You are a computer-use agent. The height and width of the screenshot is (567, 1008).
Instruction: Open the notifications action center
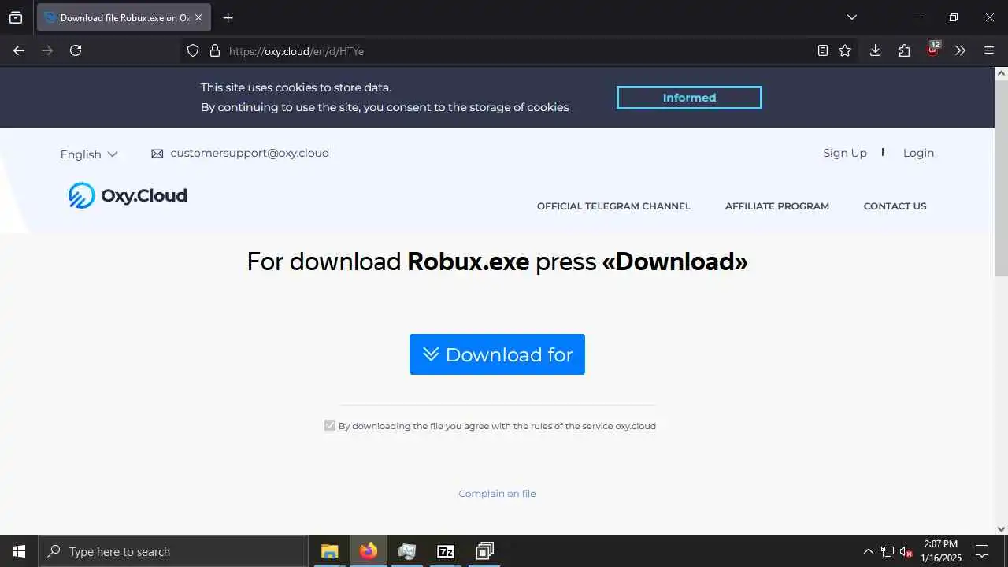pyautogui.click(x=982, y=551)
